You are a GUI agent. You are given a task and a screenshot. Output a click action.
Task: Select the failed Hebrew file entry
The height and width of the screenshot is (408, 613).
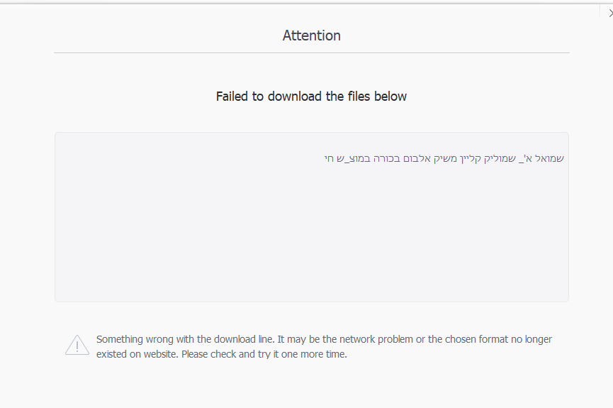tap(444, 158)
